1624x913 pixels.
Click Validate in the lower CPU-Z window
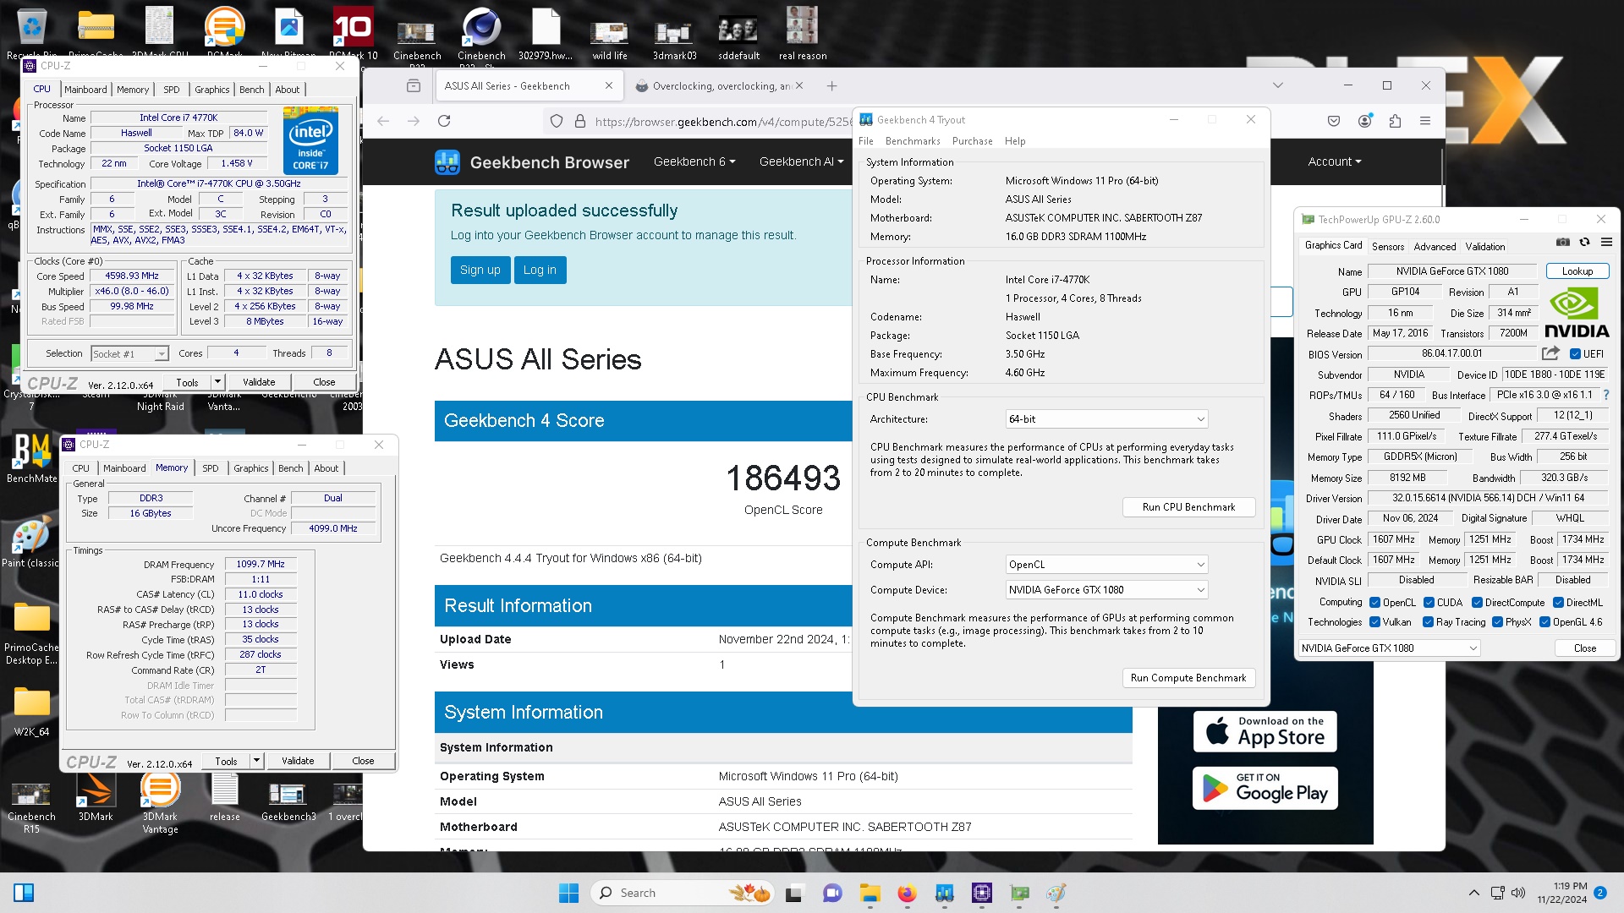(298, 761)
